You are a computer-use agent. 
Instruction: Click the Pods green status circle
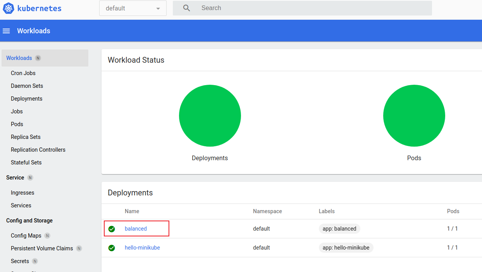click(414, 116)
